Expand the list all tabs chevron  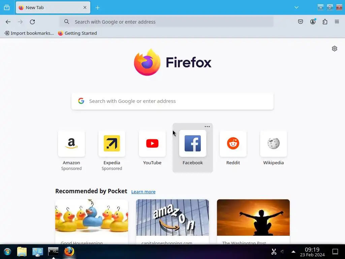pos(296,7)
